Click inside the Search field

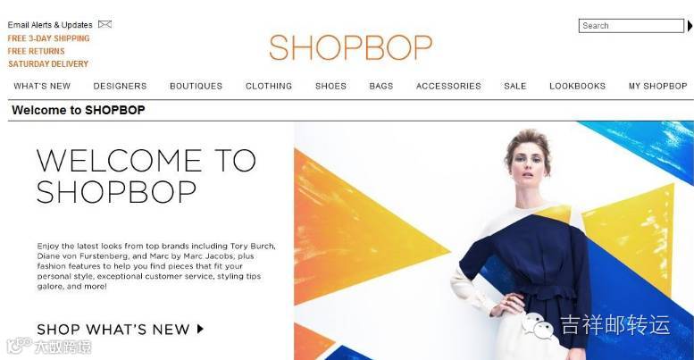tap(631, 26)
